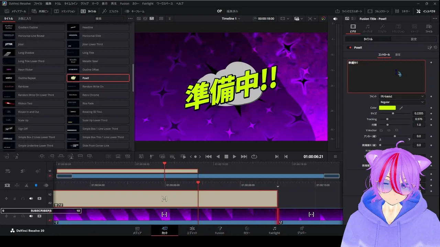The width and height of the screenshot is (440, 247).
Task: Open the Sync Bin panel
Action: coord(40,11)
